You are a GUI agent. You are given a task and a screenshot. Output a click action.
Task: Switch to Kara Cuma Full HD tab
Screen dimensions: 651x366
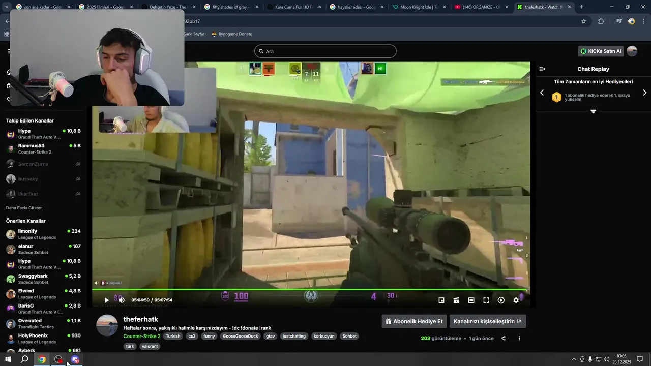point(294,7)
